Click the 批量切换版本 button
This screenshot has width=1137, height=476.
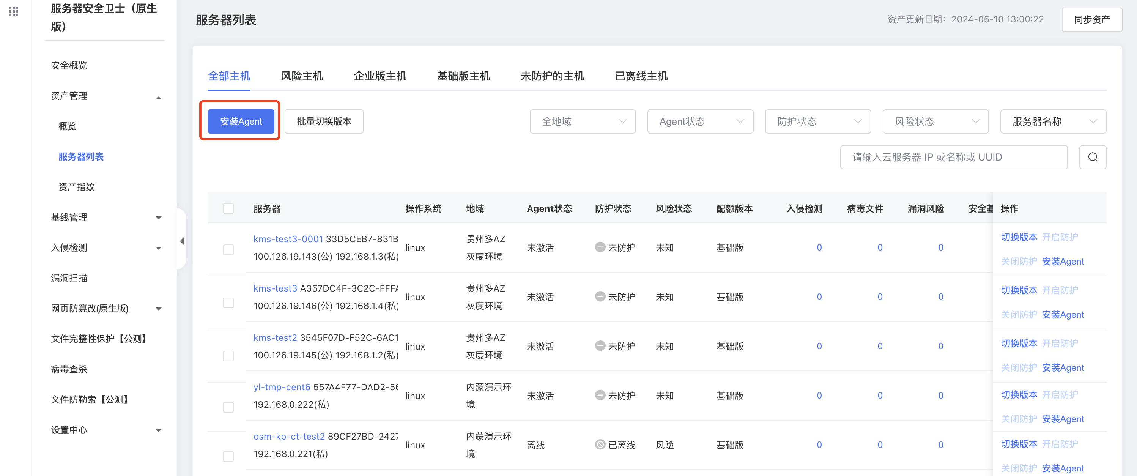point(324,121)
